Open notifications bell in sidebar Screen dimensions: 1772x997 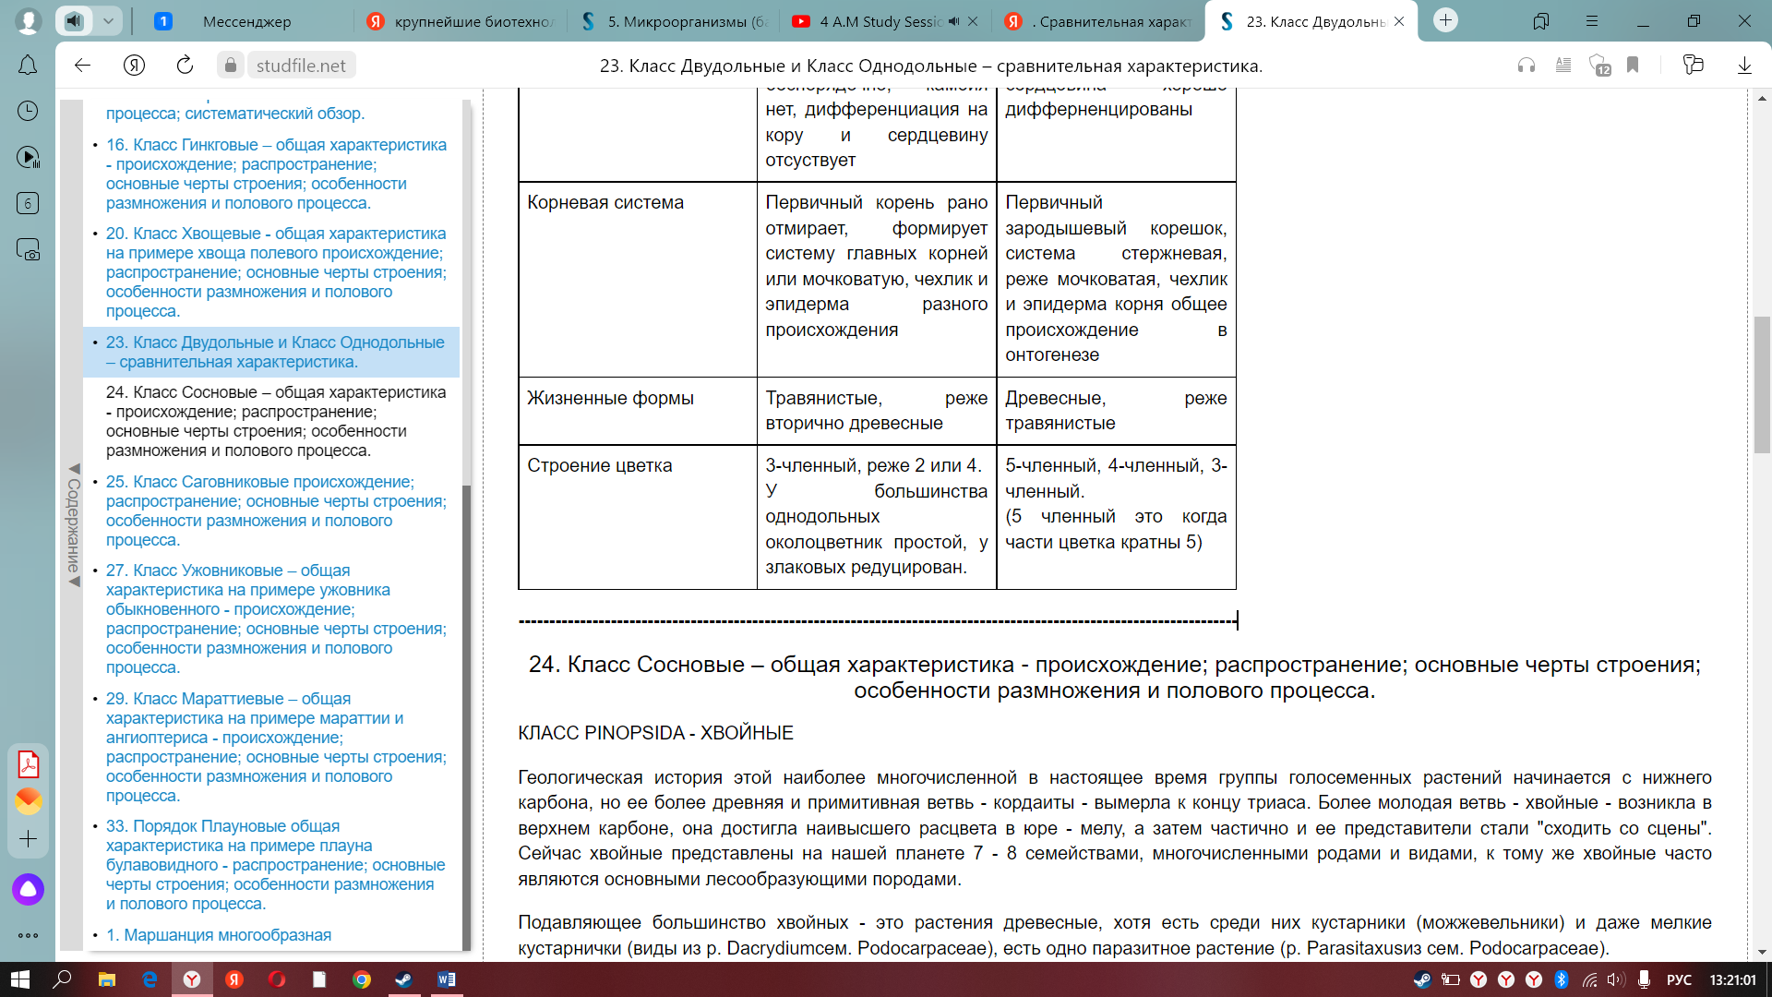coord(28,65)
